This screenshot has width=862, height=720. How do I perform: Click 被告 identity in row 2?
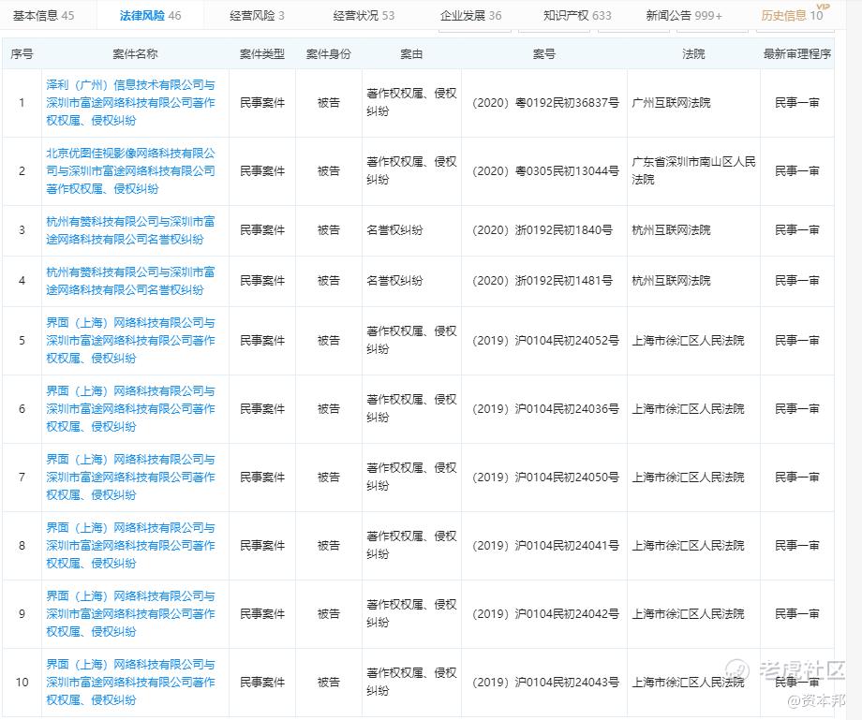click(x=329, y=170)
